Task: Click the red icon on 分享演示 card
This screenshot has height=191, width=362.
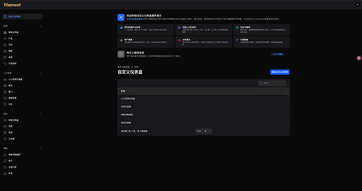Action: coord(179,40)
